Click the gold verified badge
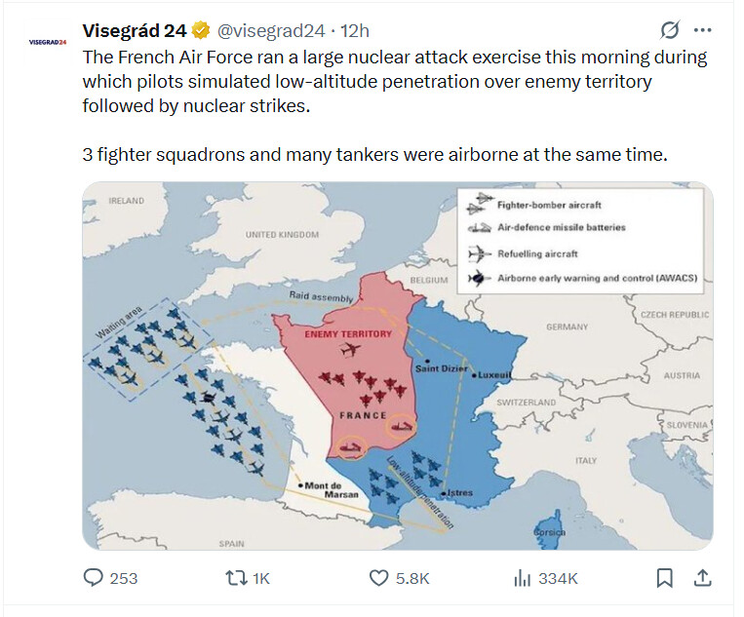Viewport: 744px width, 617px height. click(201, 31)
